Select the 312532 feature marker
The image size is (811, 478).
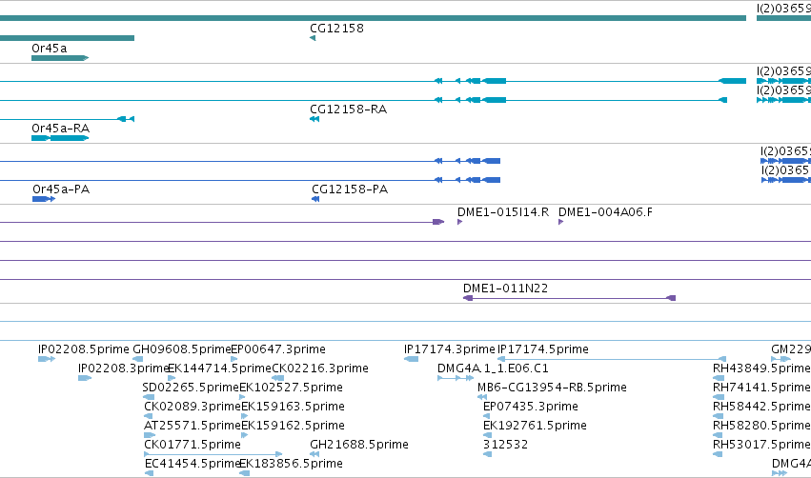pyautogui.click(x=487, y=454)
